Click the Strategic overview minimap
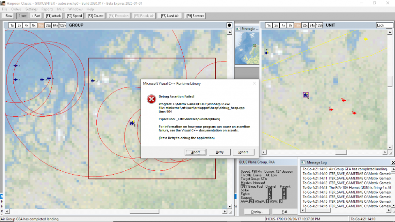This screenshot has height=222, width=395. pos(247,48)
